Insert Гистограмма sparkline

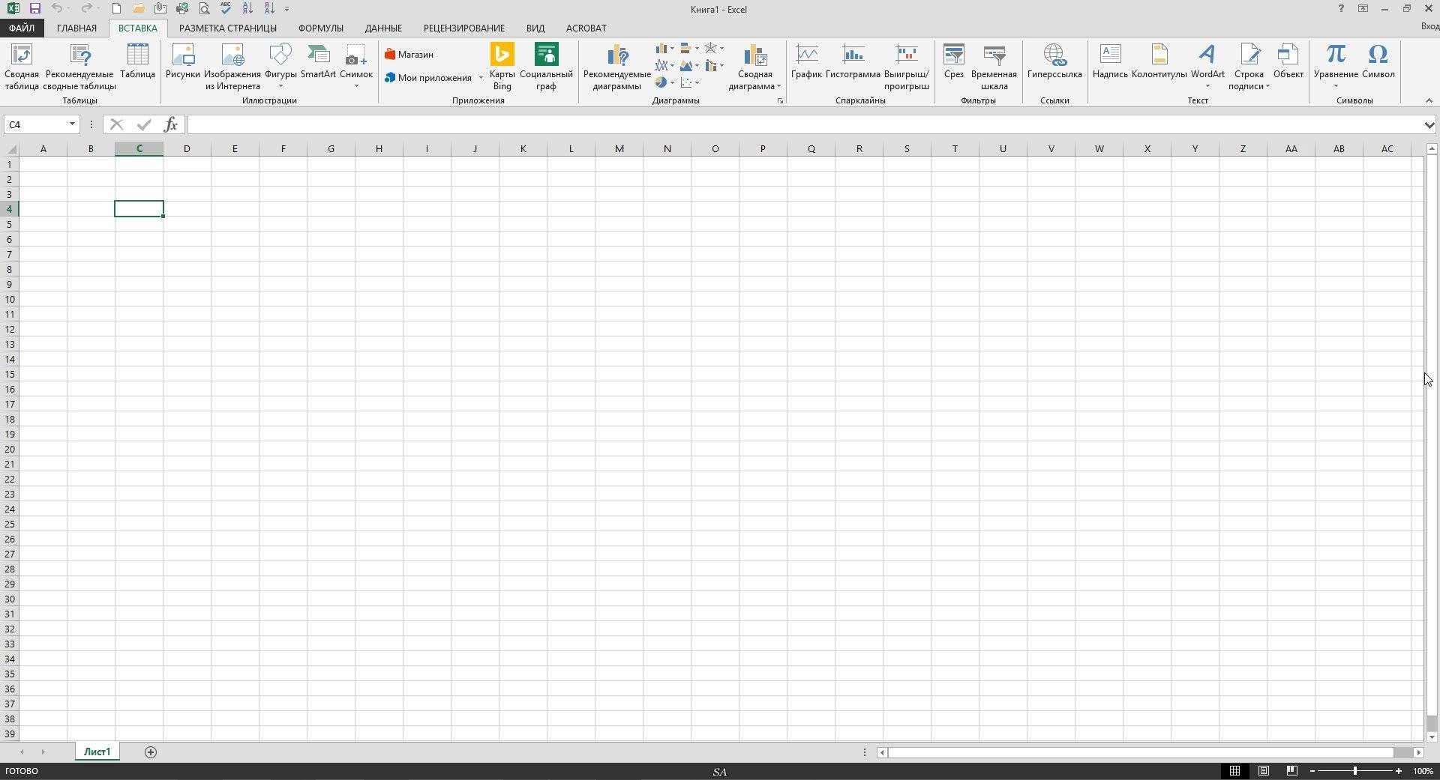tap(853, 61)
